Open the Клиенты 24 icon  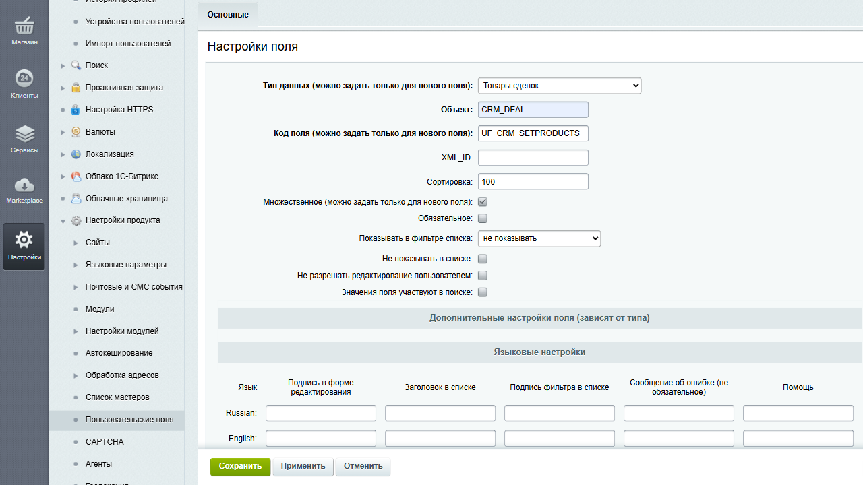tap(24, 79)
